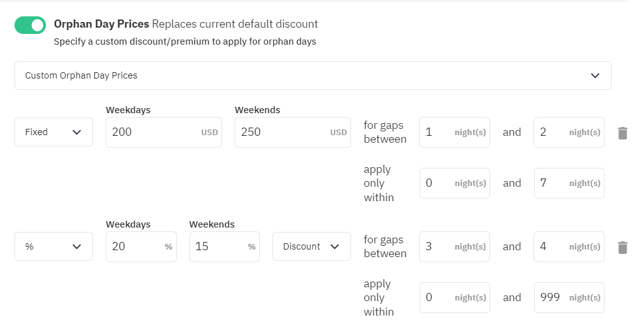Click the Weekdays 200 USD field
This screenshot has height=330, width=643.
164,132
